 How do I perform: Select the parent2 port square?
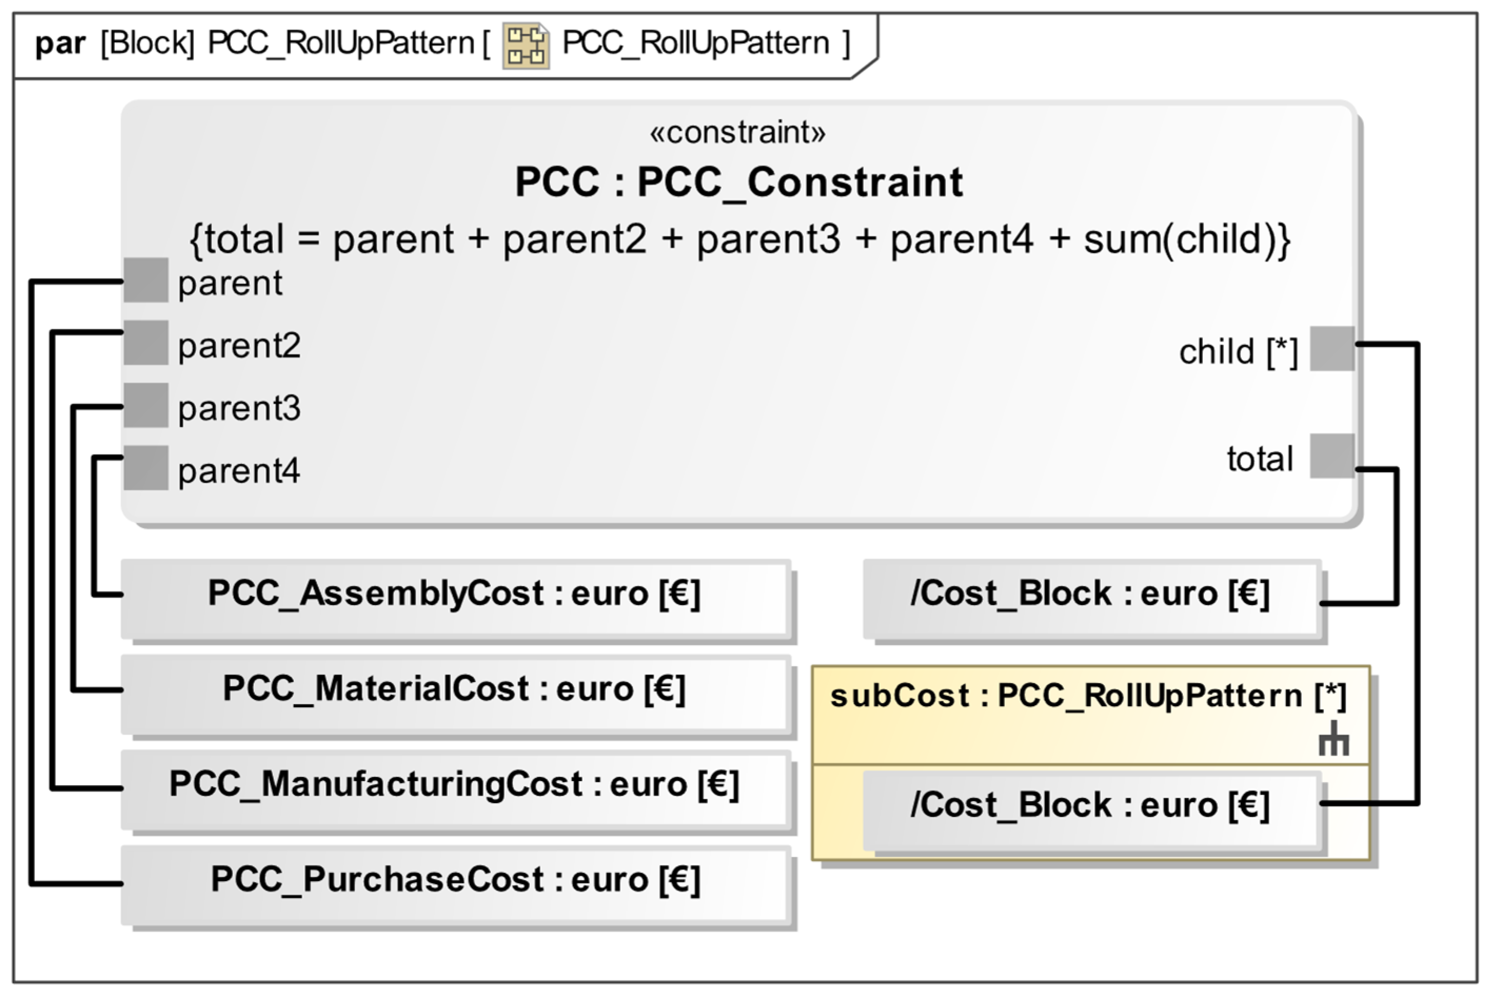coord(145,343)
